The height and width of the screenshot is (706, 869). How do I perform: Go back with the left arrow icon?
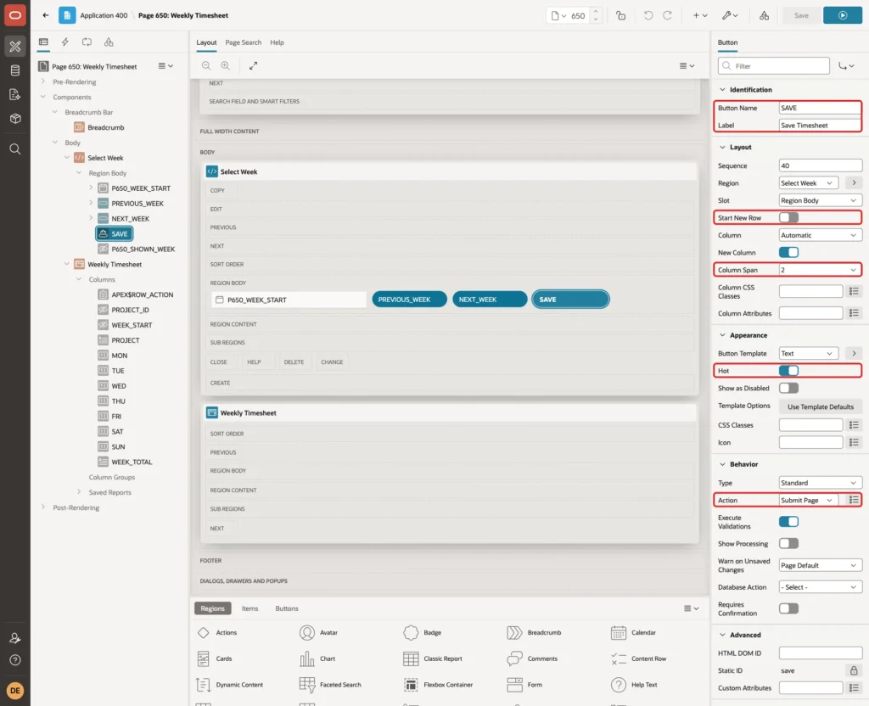(46, 15)
